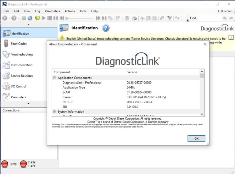Screen dimensions: 235x174
Task: Open the Parameters menu
Action: click(x=52, y=11)
